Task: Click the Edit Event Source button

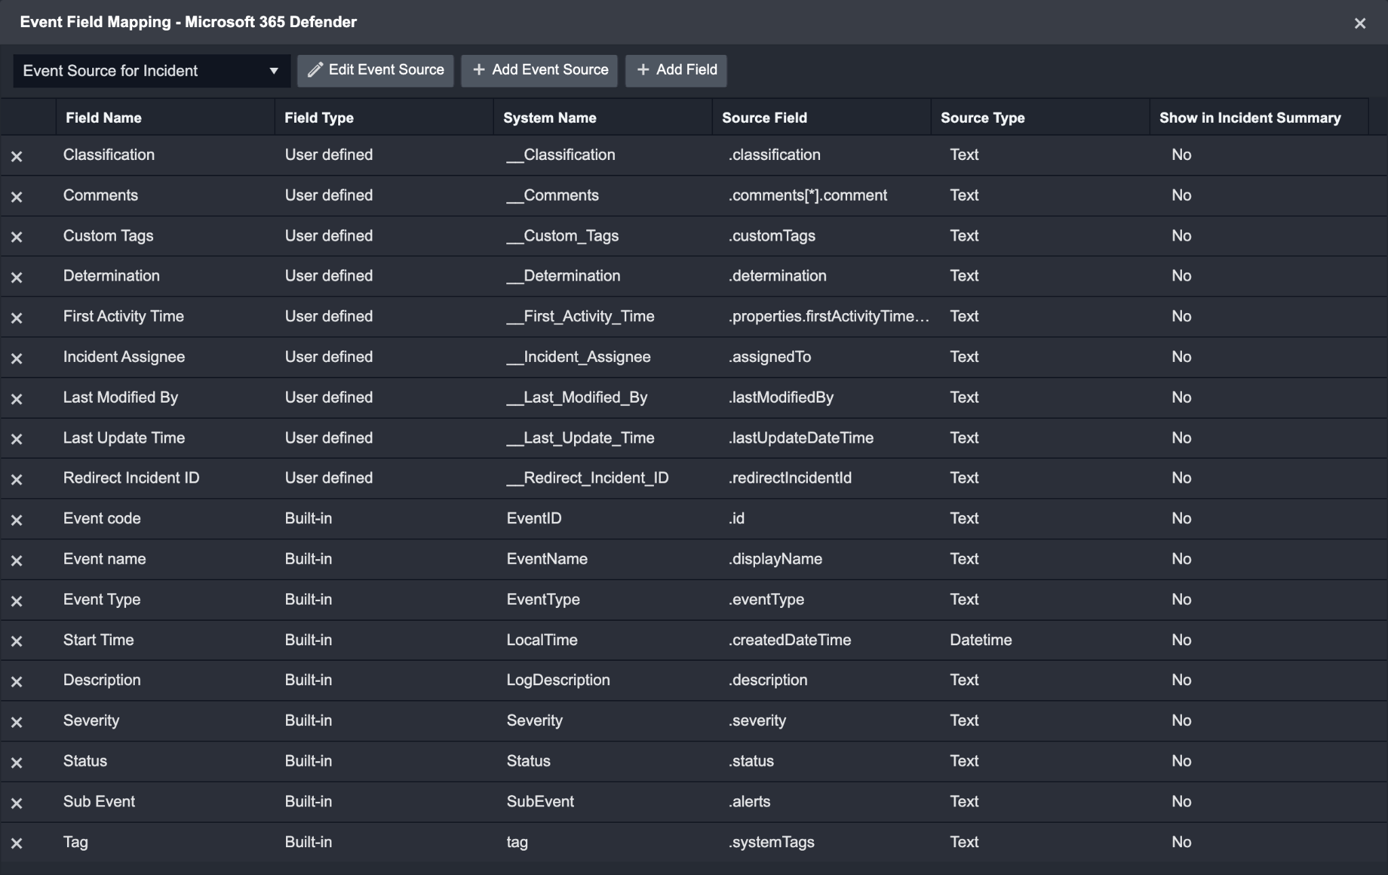Action: [375, 70]
